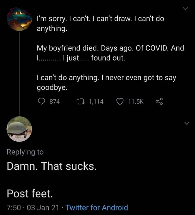Click the reply speech bubble icon
Screen dimensions: 195x215
[41, 102]
